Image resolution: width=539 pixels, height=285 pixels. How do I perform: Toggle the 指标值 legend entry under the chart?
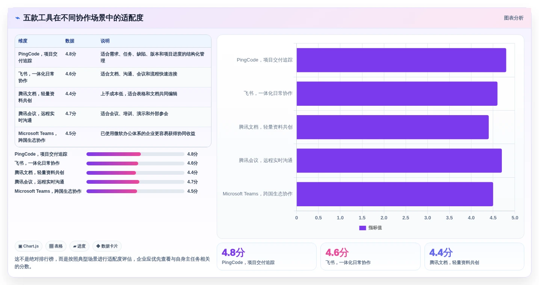pos(370,228)
